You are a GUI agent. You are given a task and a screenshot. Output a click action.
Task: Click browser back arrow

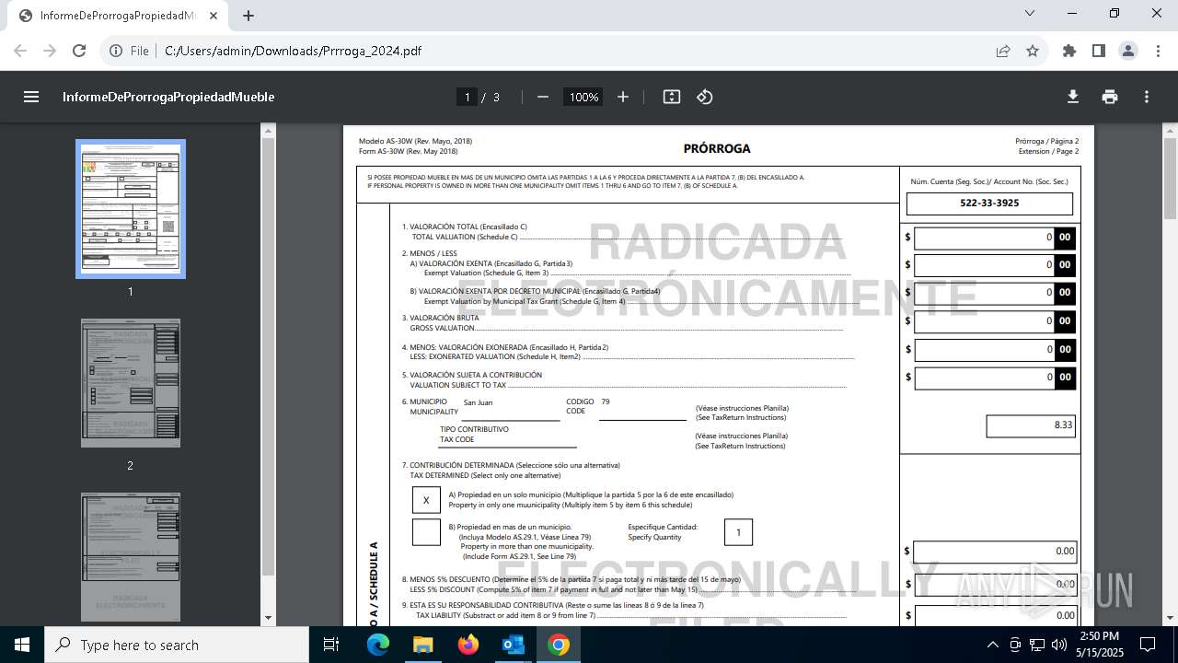click(21, 51)
